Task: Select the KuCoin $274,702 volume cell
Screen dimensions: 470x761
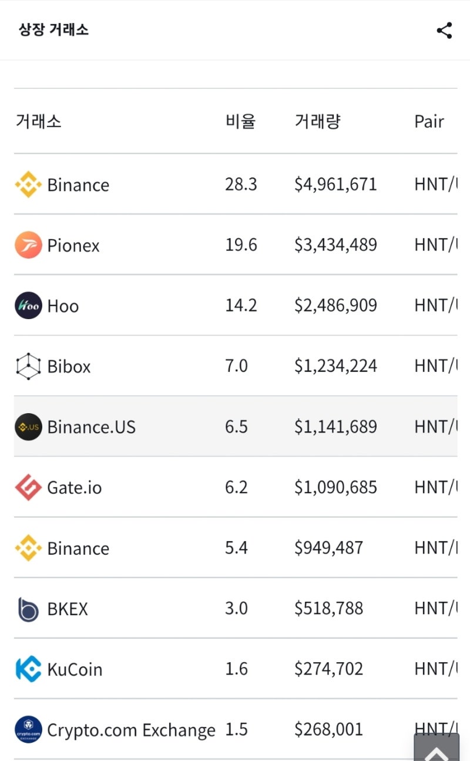Action: pos(328,669)
